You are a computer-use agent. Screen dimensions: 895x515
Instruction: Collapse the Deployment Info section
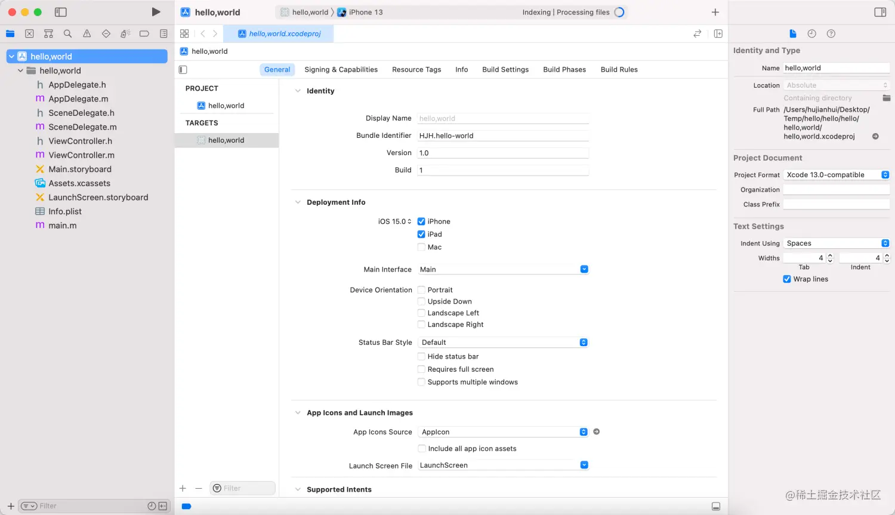298,202
